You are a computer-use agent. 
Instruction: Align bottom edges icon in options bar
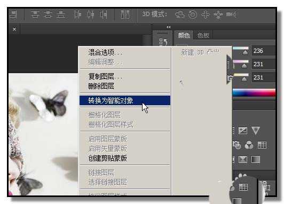tap(61, 14)
